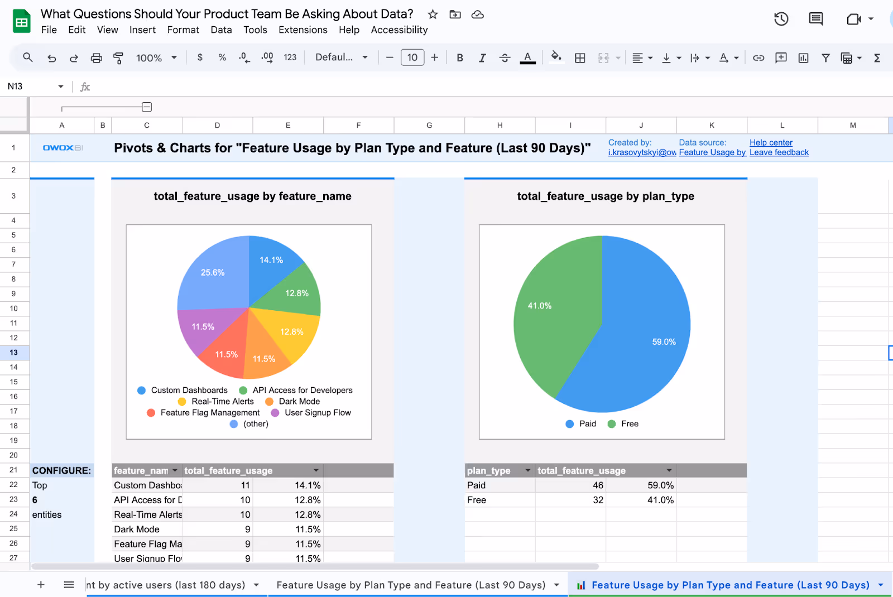Open the font family dropdown
Image resolution: width=893 pixels, height=597 pixels.
pos(341,57)
